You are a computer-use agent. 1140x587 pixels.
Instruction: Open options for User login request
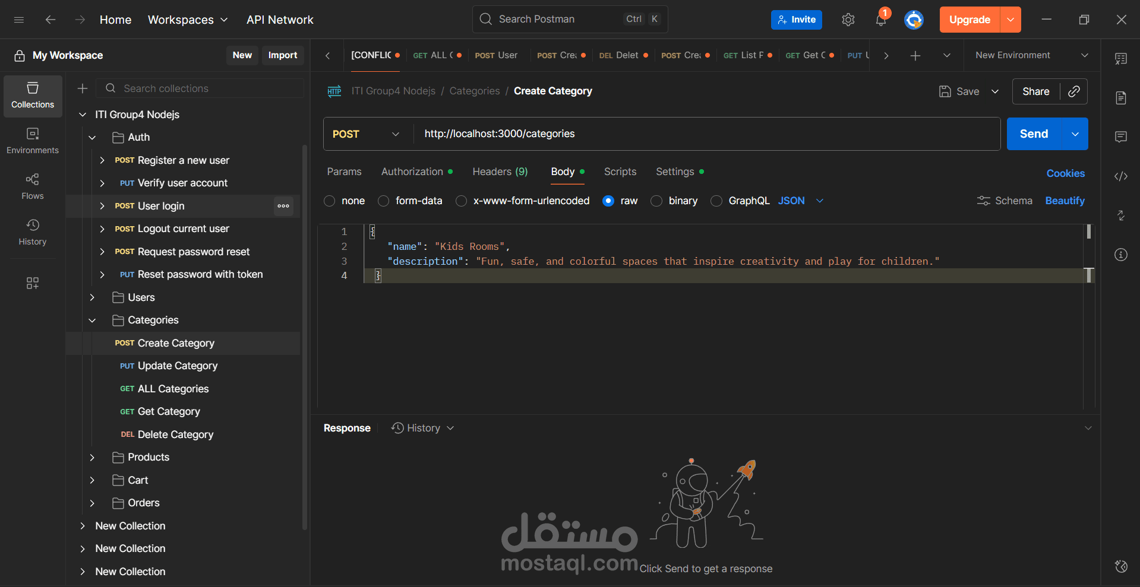283,206
